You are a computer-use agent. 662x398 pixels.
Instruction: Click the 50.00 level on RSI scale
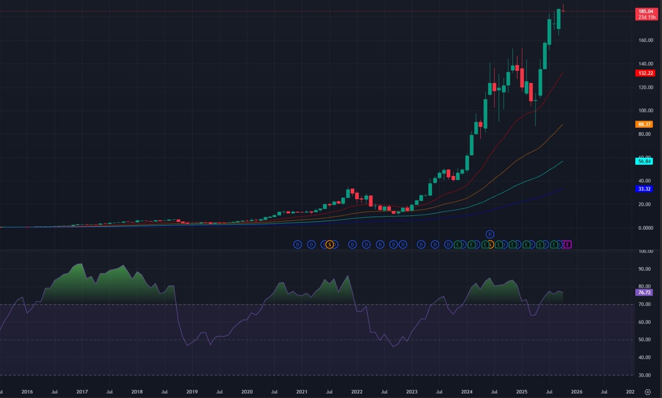pos(644,340)
